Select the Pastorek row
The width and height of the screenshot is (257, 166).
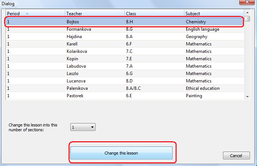point(125,96)
